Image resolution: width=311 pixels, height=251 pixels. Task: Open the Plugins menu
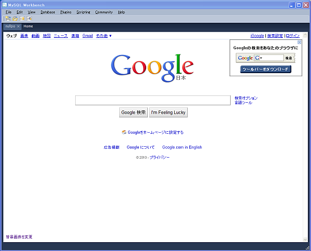[x=66, y=12]
